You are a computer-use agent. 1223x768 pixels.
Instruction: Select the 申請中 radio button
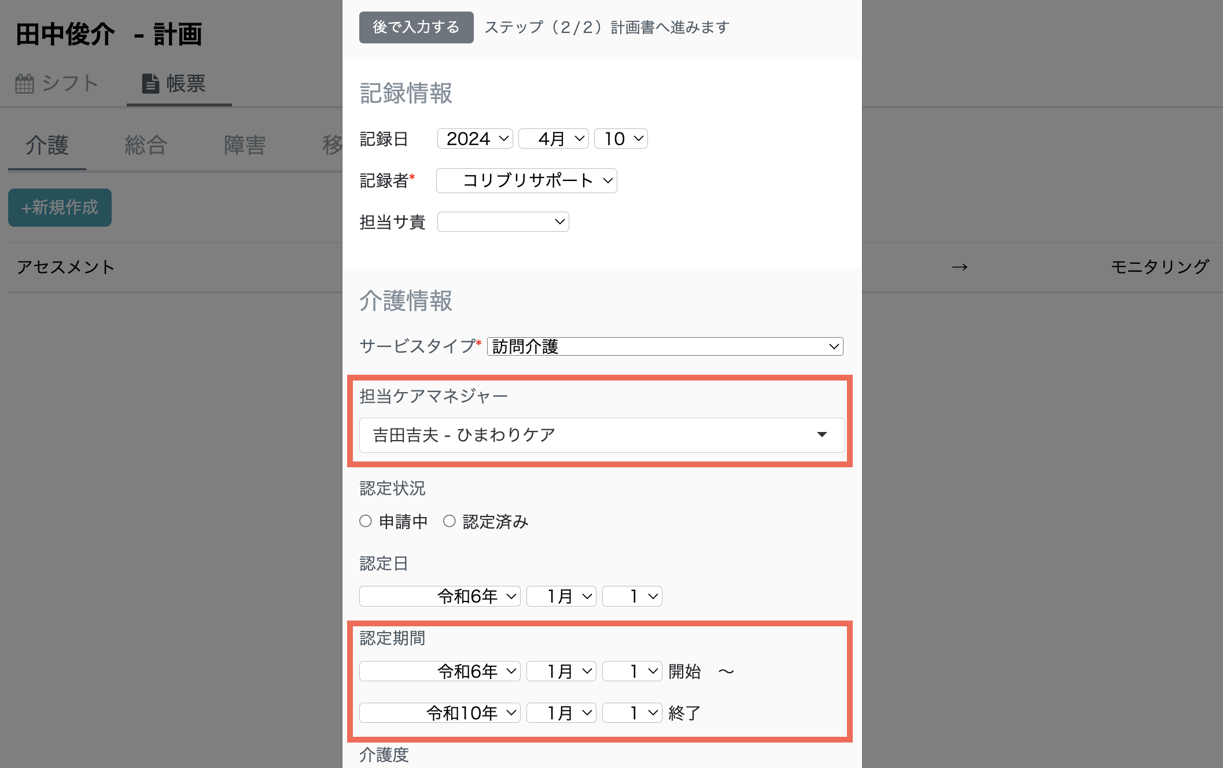[366, 521]
